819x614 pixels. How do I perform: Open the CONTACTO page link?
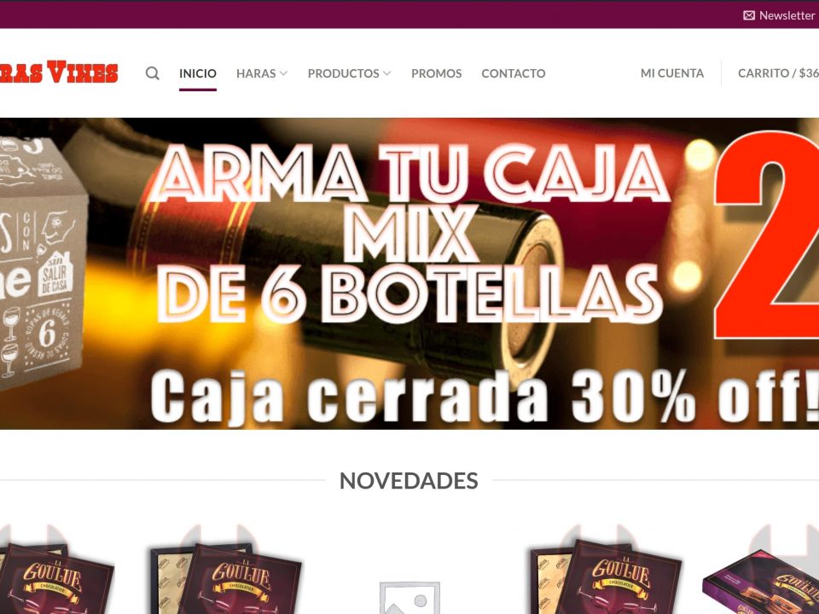[514, 73]
